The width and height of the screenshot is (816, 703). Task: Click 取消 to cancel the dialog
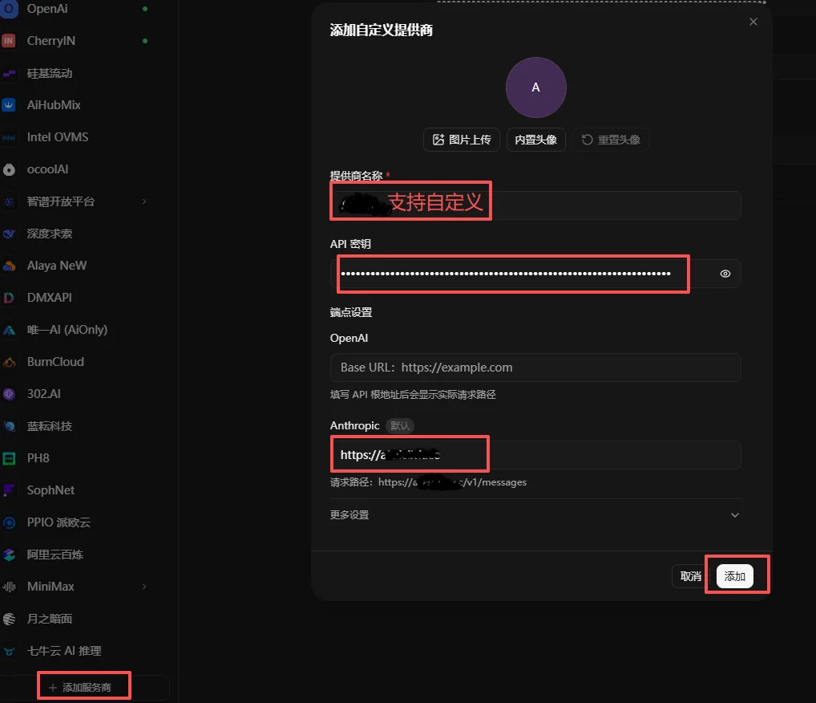click(690, 576)
